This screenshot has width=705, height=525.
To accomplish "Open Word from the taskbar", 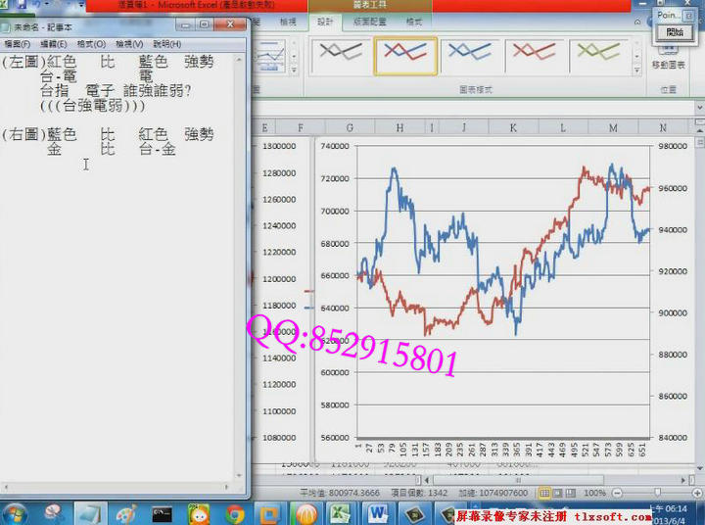I will pyautogui.click(x=379, y=512).
